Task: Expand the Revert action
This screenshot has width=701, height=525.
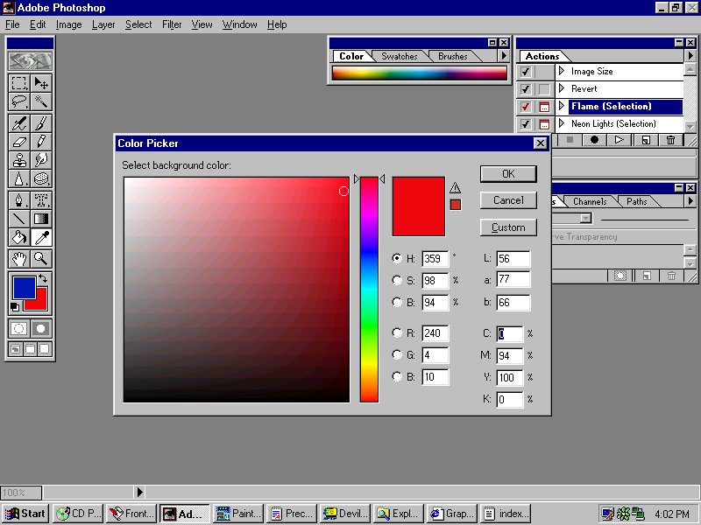Action: (x=562, y=88)
